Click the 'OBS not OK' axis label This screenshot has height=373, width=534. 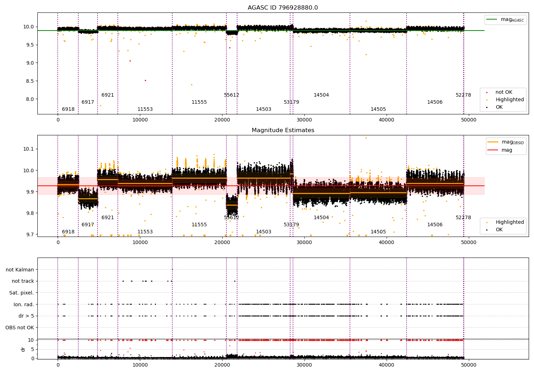20,328
